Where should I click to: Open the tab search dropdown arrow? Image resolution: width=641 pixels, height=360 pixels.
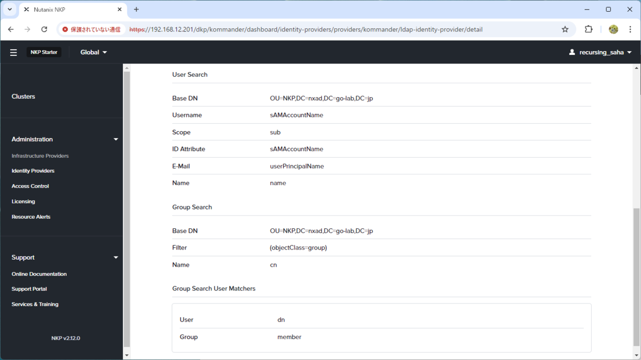[x=10, y=9]
